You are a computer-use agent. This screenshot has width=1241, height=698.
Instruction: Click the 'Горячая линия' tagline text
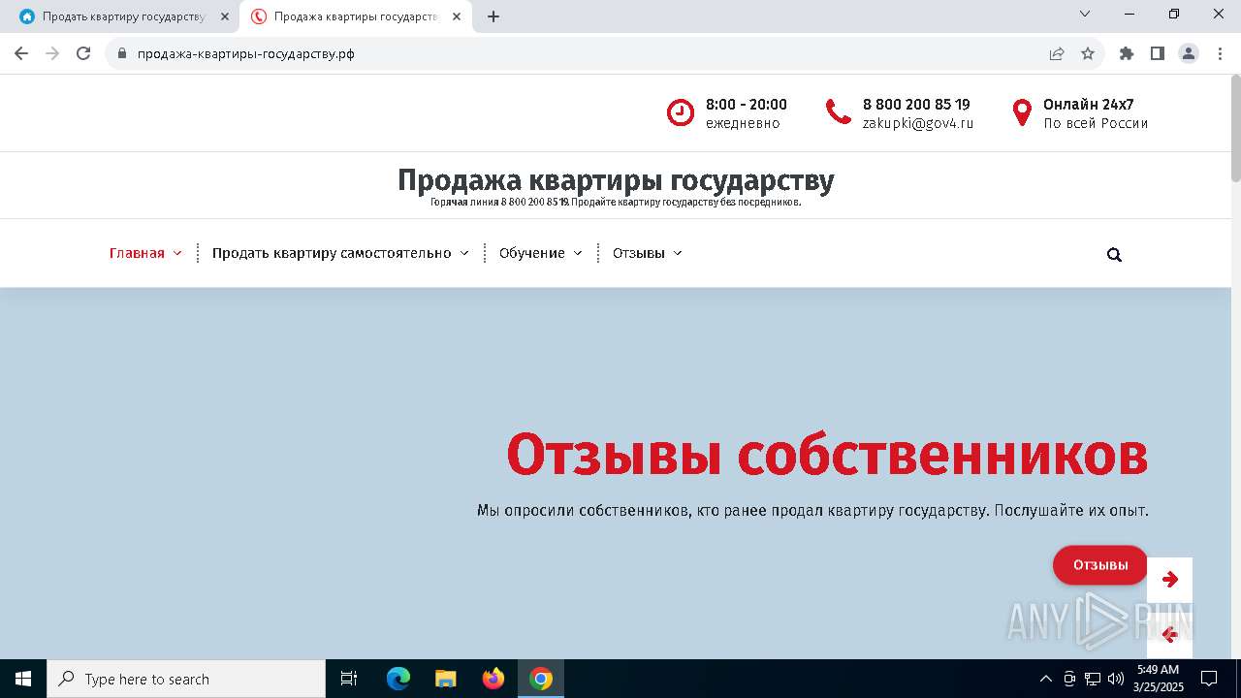[616, 203]
